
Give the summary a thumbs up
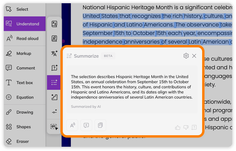(178, 127)
